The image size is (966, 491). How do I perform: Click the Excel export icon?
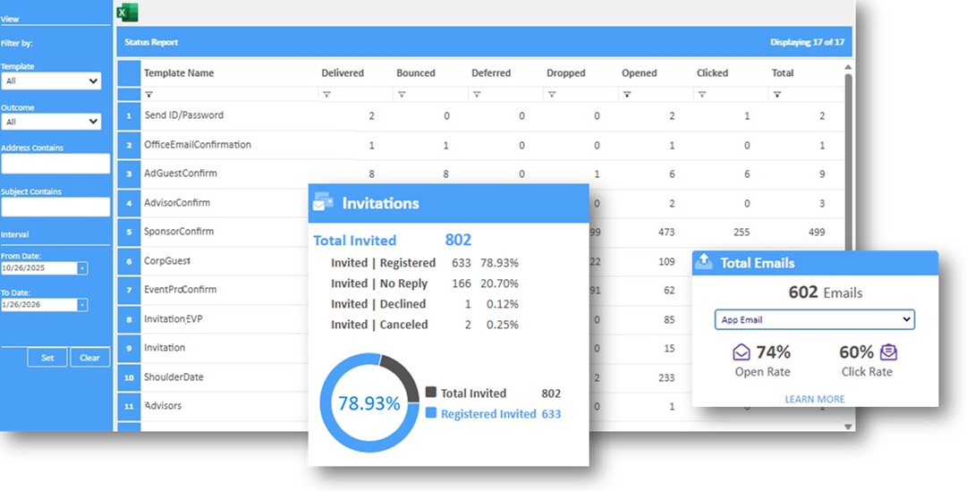click(x=128, y=13)
